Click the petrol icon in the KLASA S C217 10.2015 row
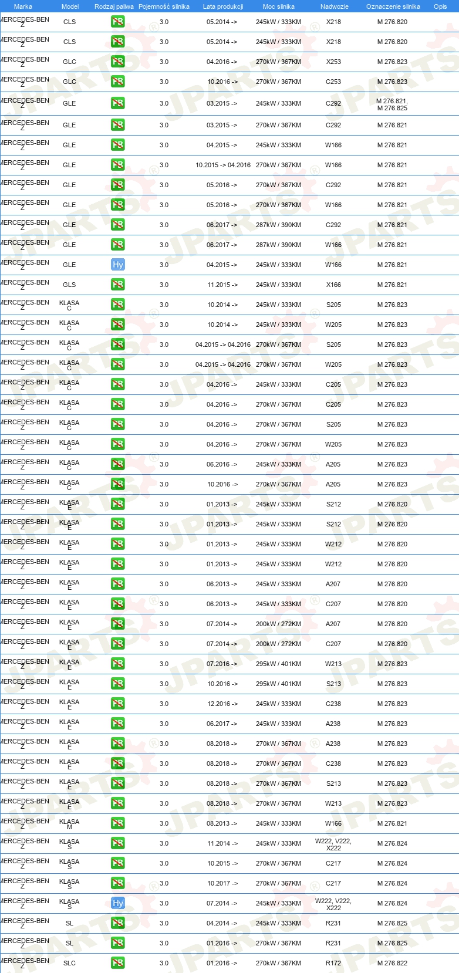 tap(118, 863)
